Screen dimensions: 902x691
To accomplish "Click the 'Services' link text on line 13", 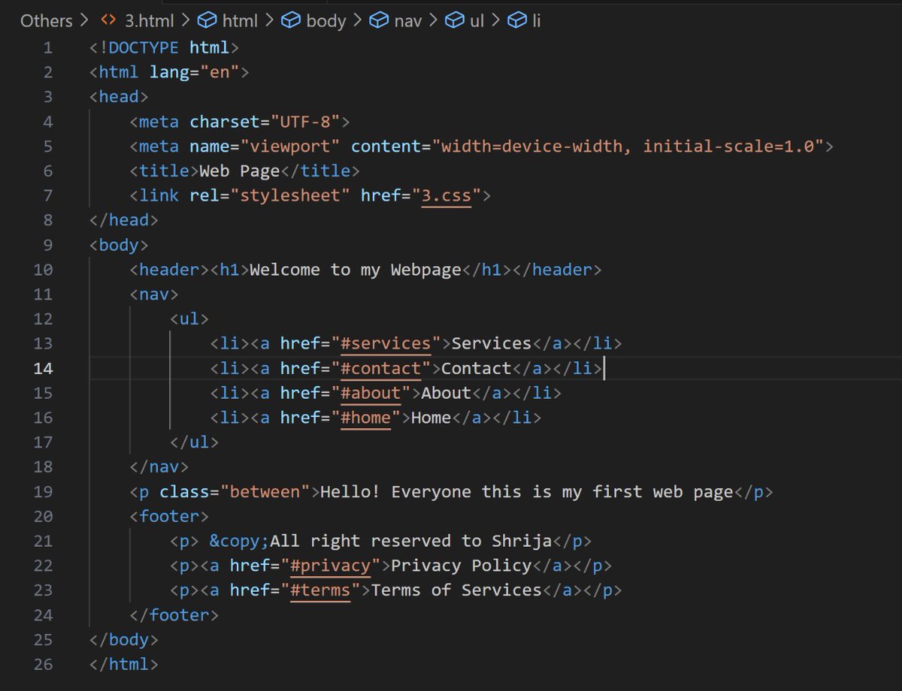I will pos(492,343).
